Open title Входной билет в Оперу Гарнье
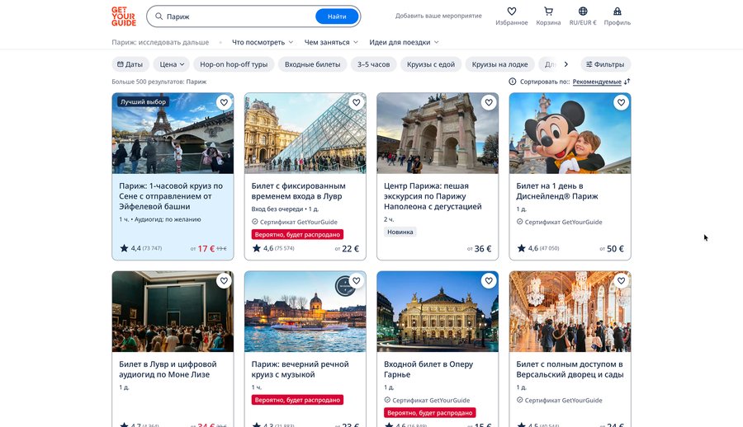 click(428, 369)
